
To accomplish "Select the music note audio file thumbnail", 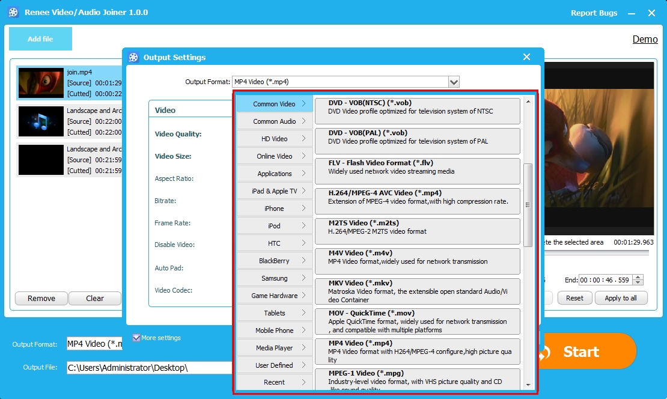I will point(41,121).
